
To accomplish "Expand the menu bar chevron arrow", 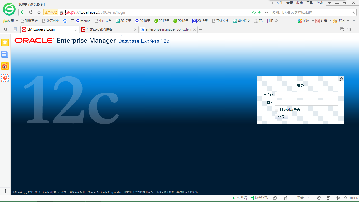I will point(272,3).
